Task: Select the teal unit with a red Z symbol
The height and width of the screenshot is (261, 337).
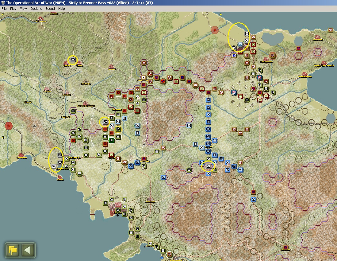Action: point(260,77)
